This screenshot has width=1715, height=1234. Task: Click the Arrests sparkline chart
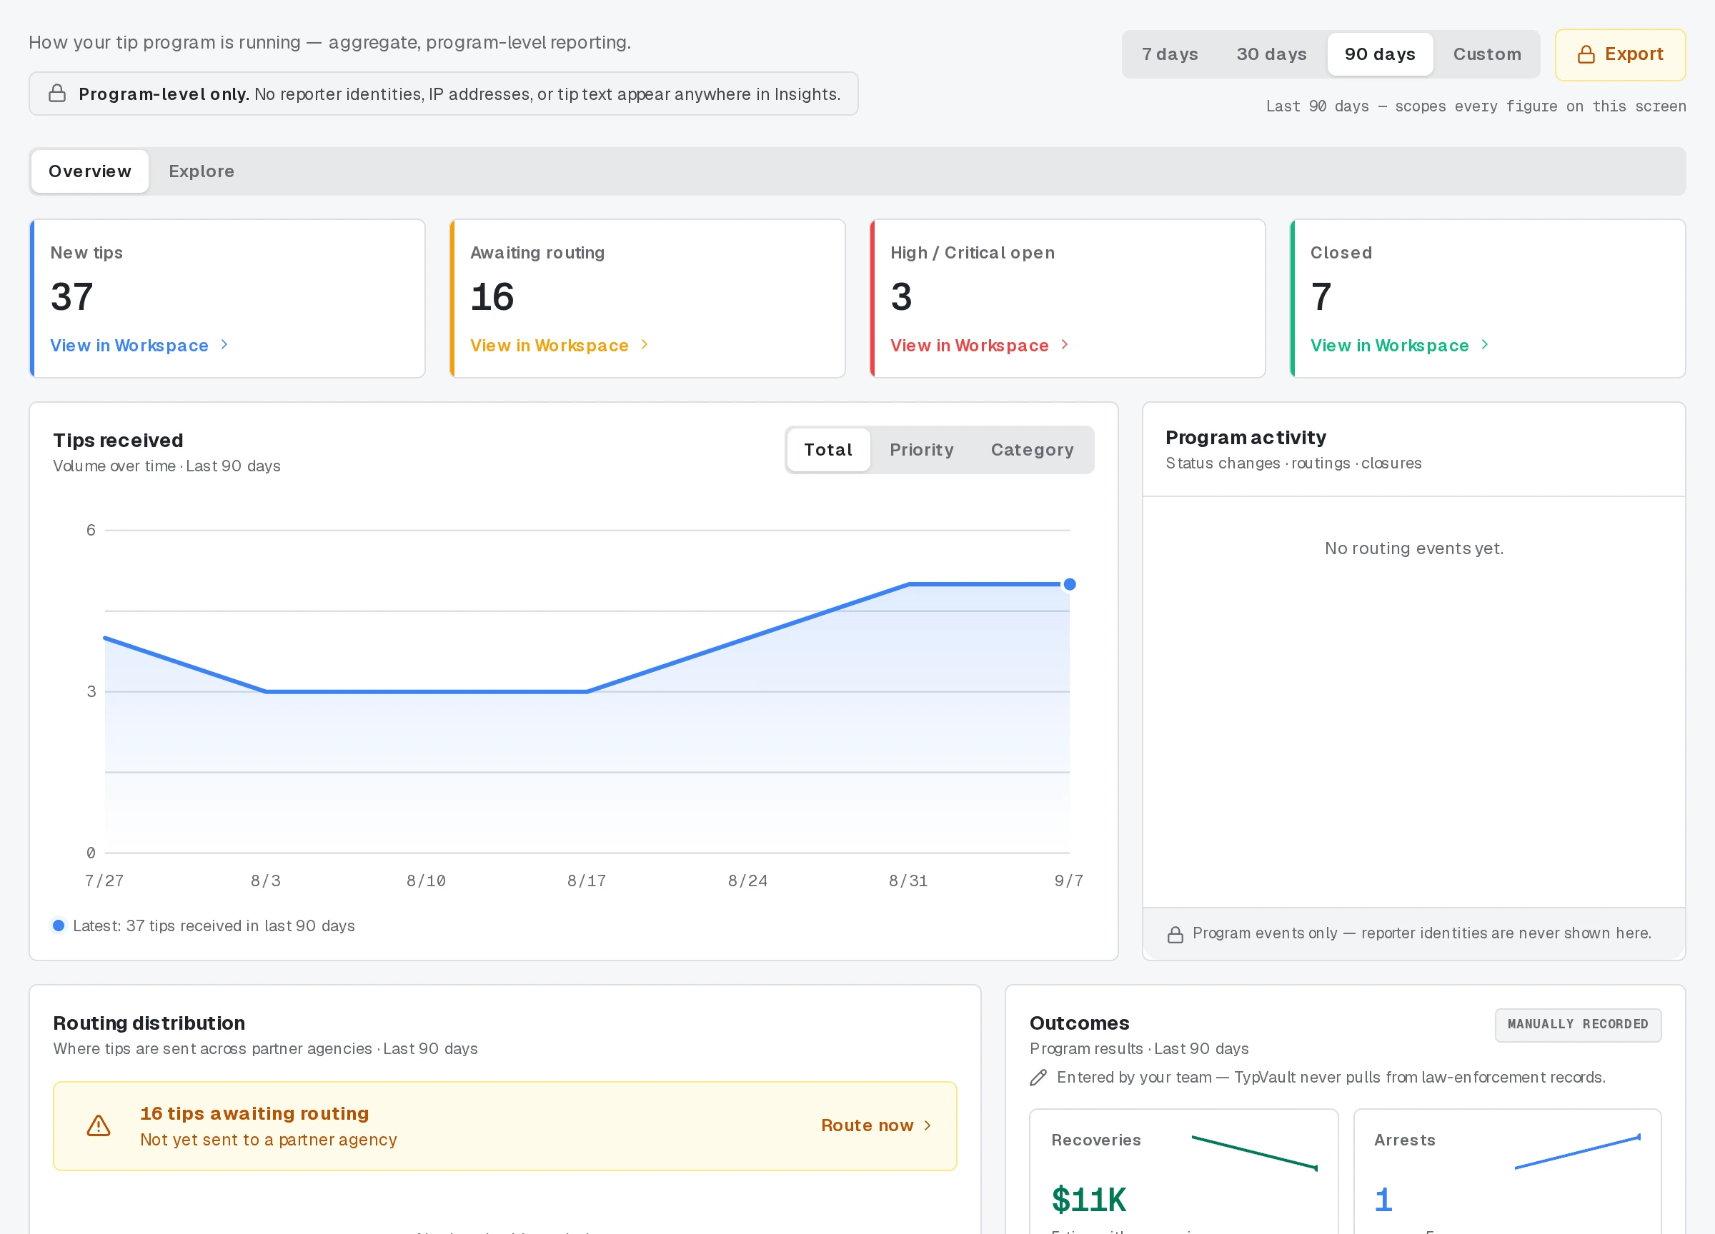click(1577, 1153)
